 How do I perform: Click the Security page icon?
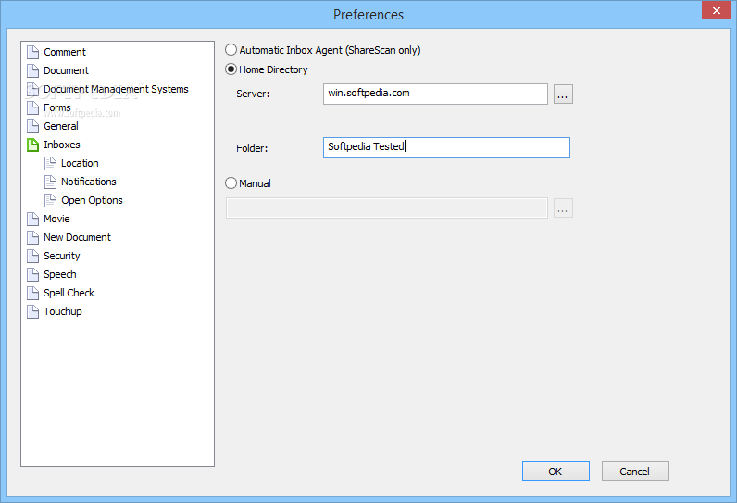point(32,256)
